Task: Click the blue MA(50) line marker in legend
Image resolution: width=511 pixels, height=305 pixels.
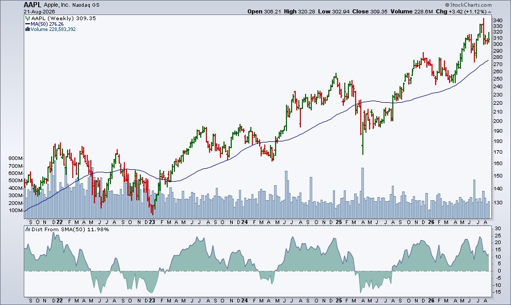Action: pos(27,24)
